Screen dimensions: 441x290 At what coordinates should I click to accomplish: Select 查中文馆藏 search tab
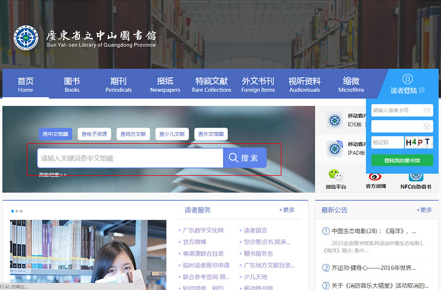point(55,134)
